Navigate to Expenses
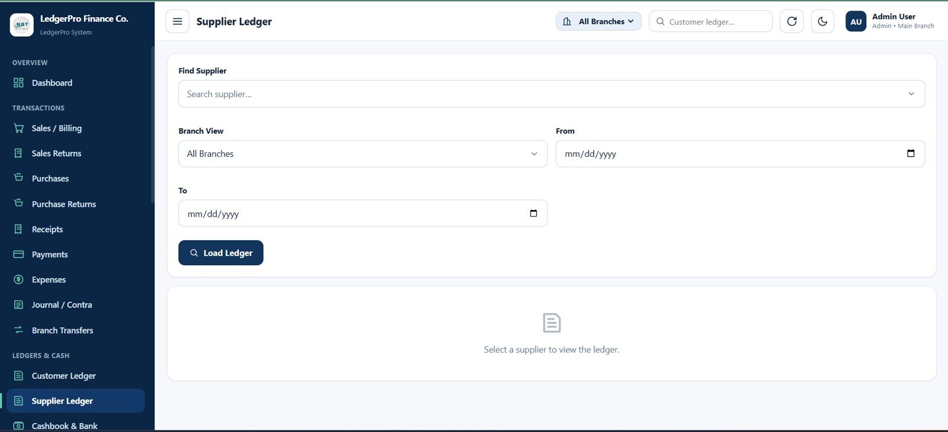The width and height of the screenshot is (948, 432). (x=75, y=279)
